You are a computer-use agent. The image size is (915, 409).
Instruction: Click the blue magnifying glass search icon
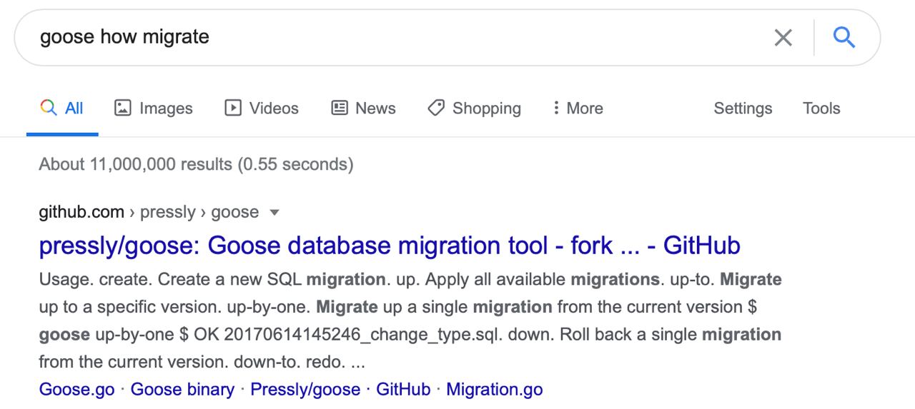pos(844,37)
